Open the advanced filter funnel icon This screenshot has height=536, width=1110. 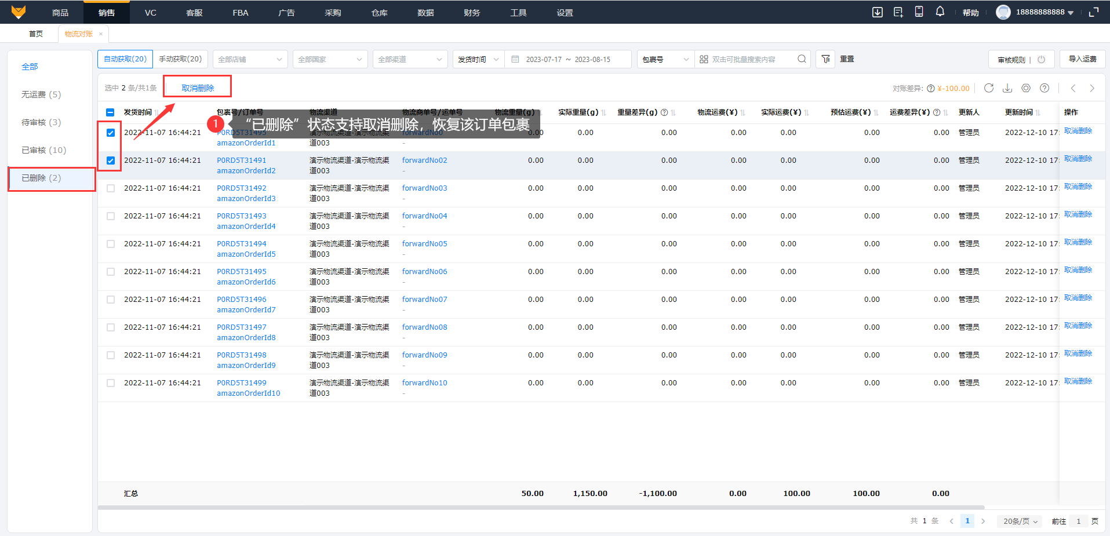825,59
